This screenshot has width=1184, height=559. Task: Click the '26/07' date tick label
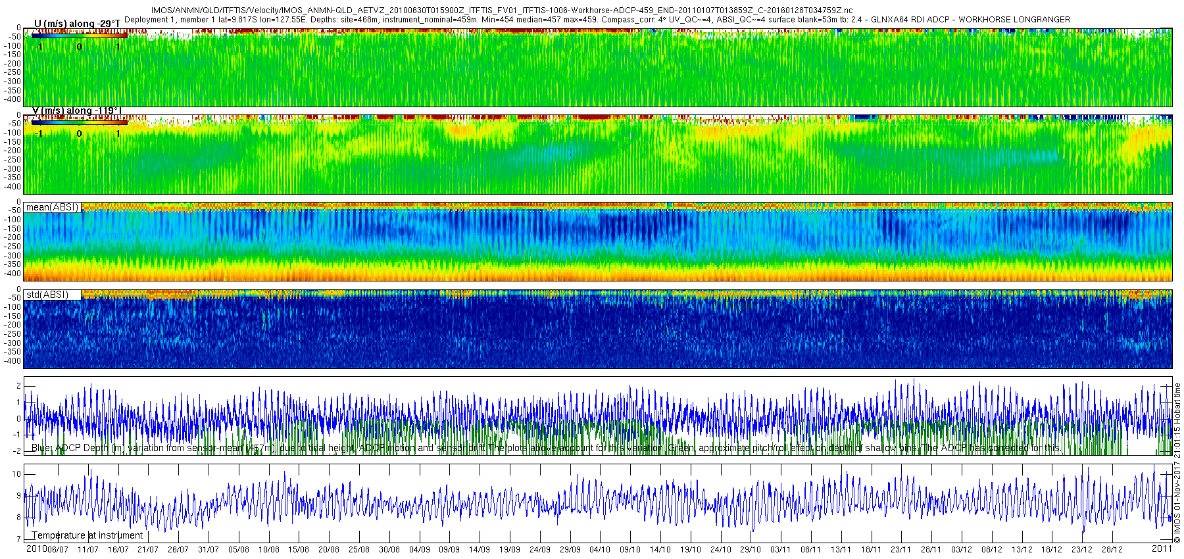click(178, 550)
